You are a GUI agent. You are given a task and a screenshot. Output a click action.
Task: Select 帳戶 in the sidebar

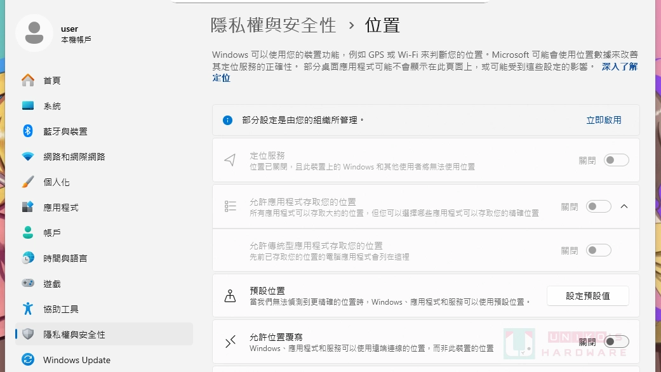click(103, 232)
